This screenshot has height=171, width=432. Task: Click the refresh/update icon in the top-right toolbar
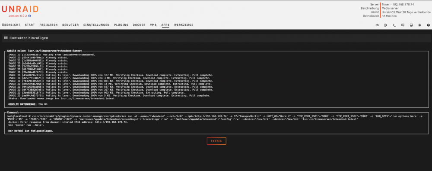point(377,25)
